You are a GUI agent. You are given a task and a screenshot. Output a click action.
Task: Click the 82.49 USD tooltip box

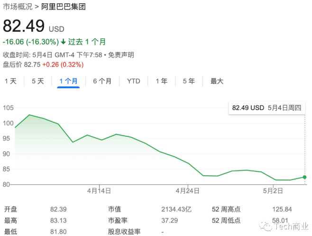coord(266,108)
